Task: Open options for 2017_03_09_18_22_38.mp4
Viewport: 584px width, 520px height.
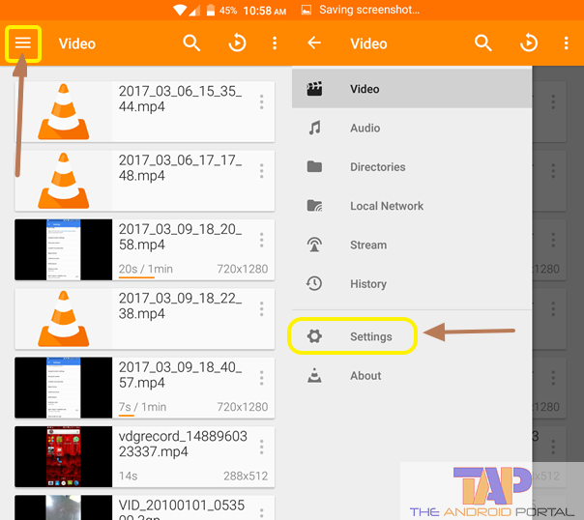Action: [x=261, y=309]
